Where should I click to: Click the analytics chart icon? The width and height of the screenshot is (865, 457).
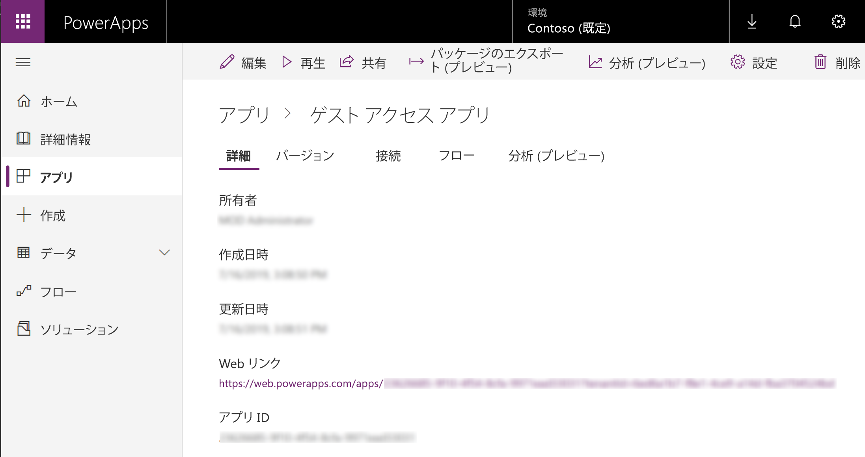(595, 62)
